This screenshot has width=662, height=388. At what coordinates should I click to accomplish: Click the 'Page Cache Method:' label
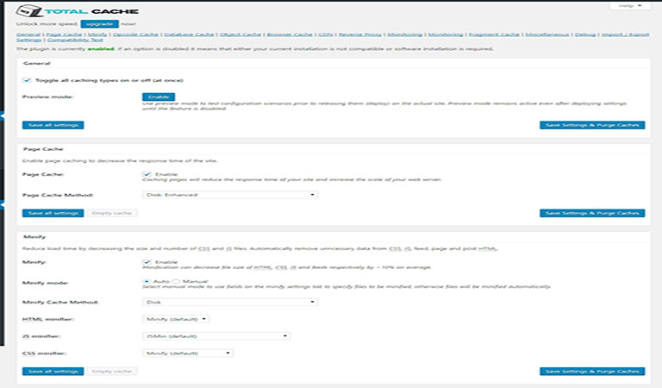[58, 195]
